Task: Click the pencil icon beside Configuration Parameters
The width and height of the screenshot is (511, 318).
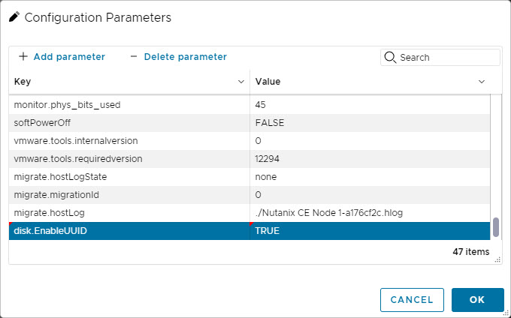Action: click(x=14, y=16)
